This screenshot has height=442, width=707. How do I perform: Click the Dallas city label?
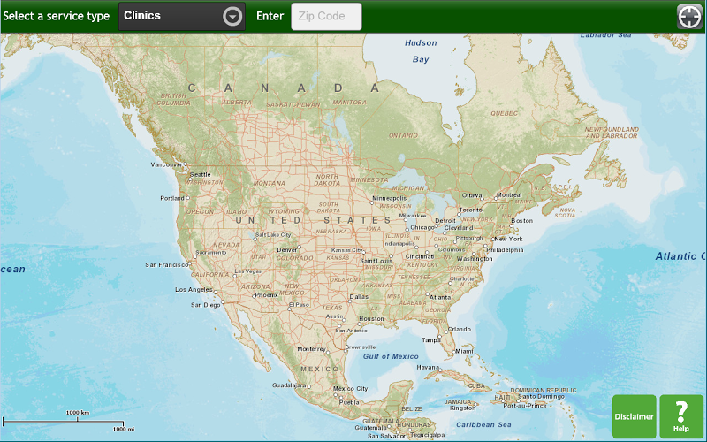click(x=360, y=297)
